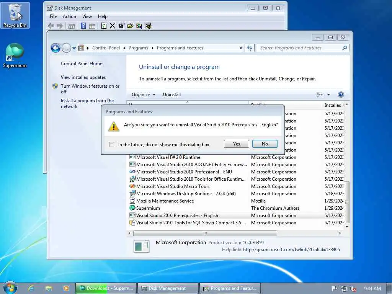Click the vertical scrollbar thumb of program list

pos(347,202)
